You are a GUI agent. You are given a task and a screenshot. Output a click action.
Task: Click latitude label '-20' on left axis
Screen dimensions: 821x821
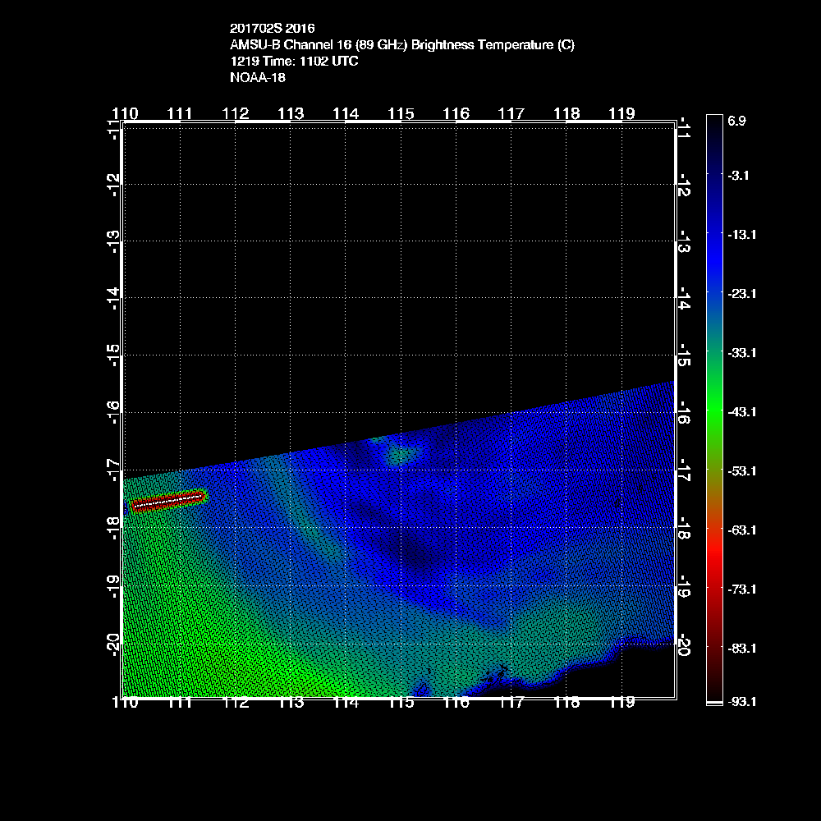113,644
